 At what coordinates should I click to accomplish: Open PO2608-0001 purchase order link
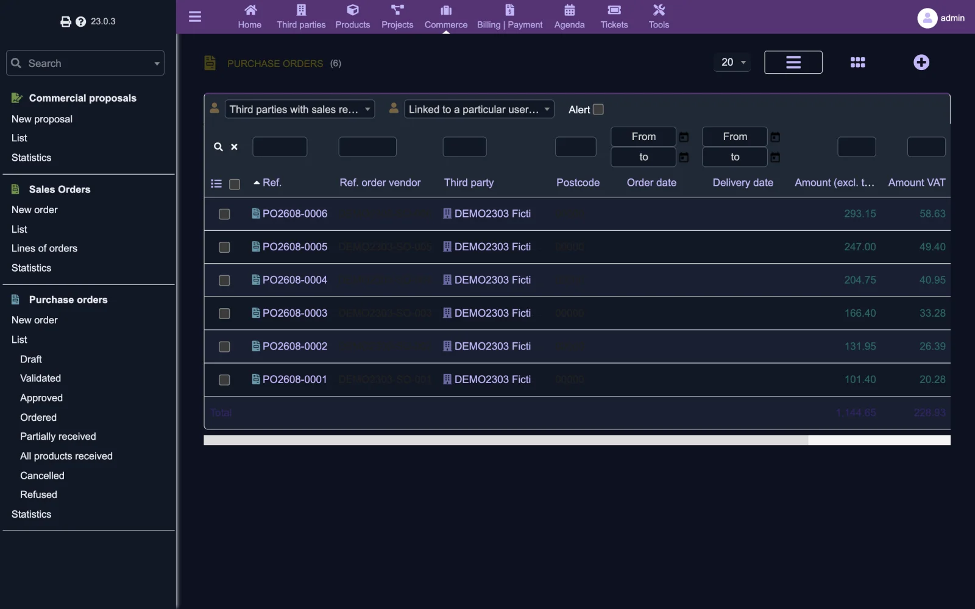[295, 379]
